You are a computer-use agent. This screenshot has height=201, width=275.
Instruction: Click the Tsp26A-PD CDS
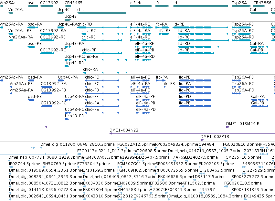click(237, 93)
